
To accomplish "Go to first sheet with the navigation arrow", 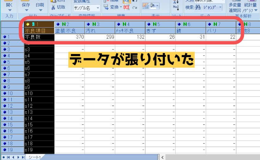I will (x=8, y=157).
